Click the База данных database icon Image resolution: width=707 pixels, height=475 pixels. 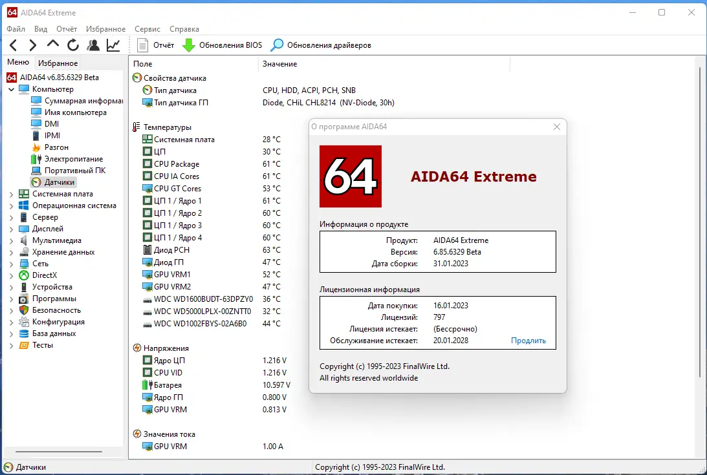24,333
